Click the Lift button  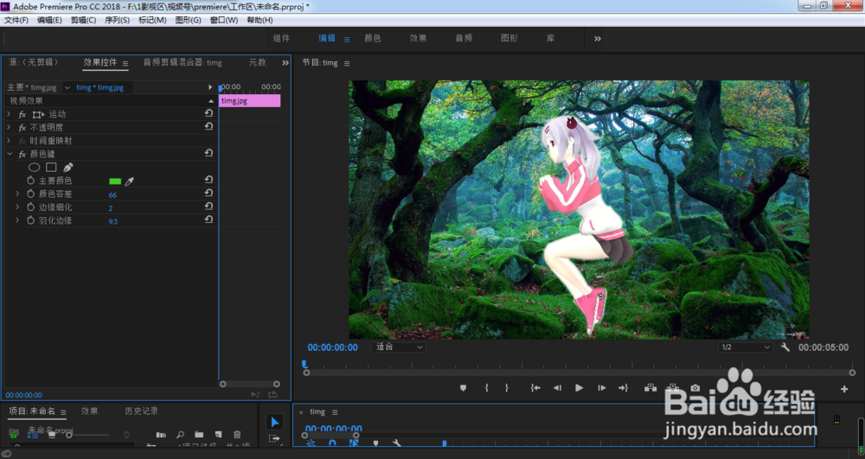coord(650,388)
